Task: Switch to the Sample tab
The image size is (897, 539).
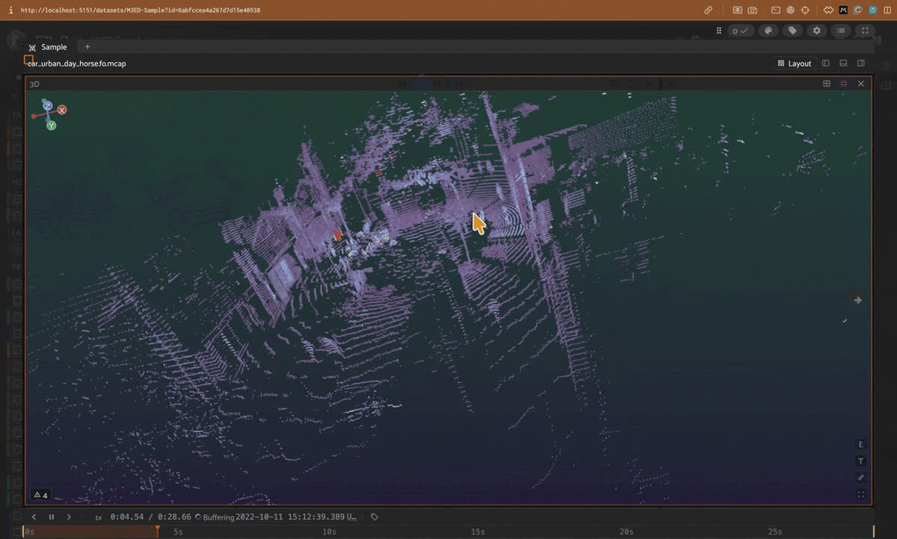Action: coord(48,47)
